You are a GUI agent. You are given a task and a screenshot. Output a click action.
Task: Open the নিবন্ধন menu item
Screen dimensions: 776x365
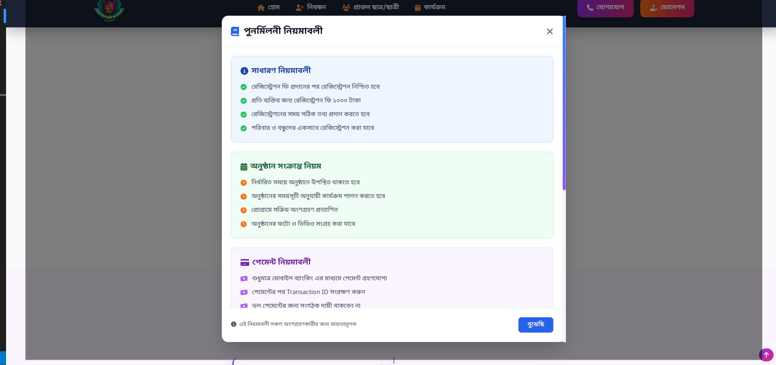point(311,7)
